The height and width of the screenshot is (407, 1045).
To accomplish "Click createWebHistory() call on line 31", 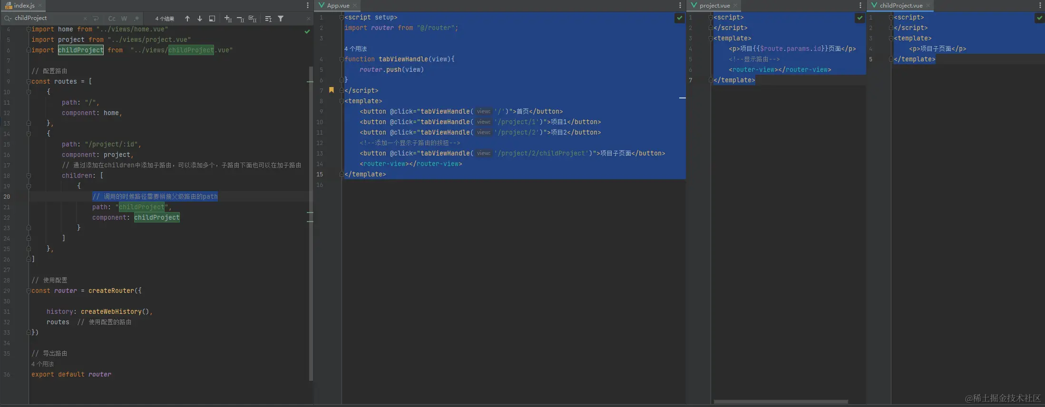I will [x=116, y=311].
